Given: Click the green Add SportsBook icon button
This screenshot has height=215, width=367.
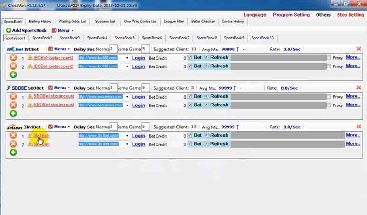Looking at the screenshot, I should [x=9, y=30].
